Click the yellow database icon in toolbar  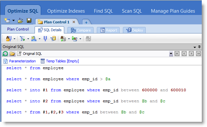pos(53,39)
